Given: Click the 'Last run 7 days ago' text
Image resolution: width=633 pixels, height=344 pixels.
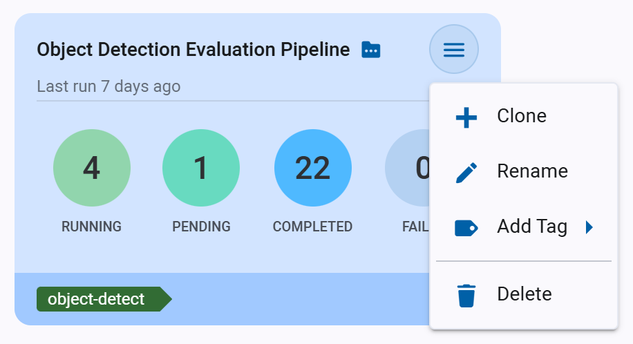Looking at the screenshot, I should click(108, 86).
